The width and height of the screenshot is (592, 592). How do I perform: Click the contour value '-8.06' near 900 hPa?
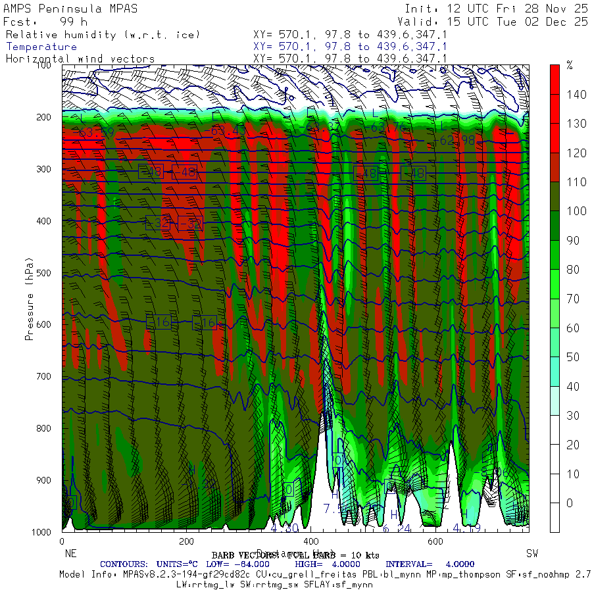click(491, 472)
